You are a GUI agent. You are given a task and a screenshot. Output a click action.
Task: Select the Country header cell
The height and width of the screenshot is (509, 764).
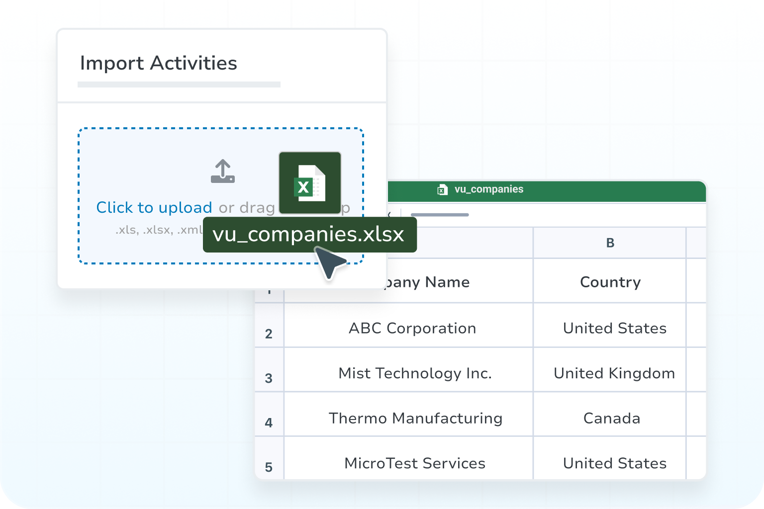pos(610,282)
